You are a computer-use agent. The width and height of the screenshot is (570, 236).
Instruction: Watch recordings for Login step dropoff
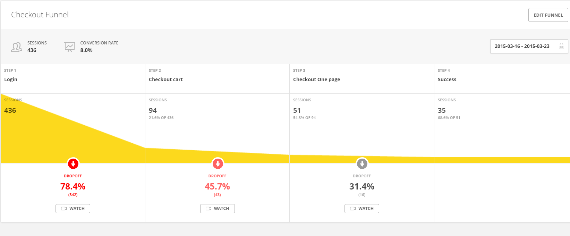[x=73, y=209]
